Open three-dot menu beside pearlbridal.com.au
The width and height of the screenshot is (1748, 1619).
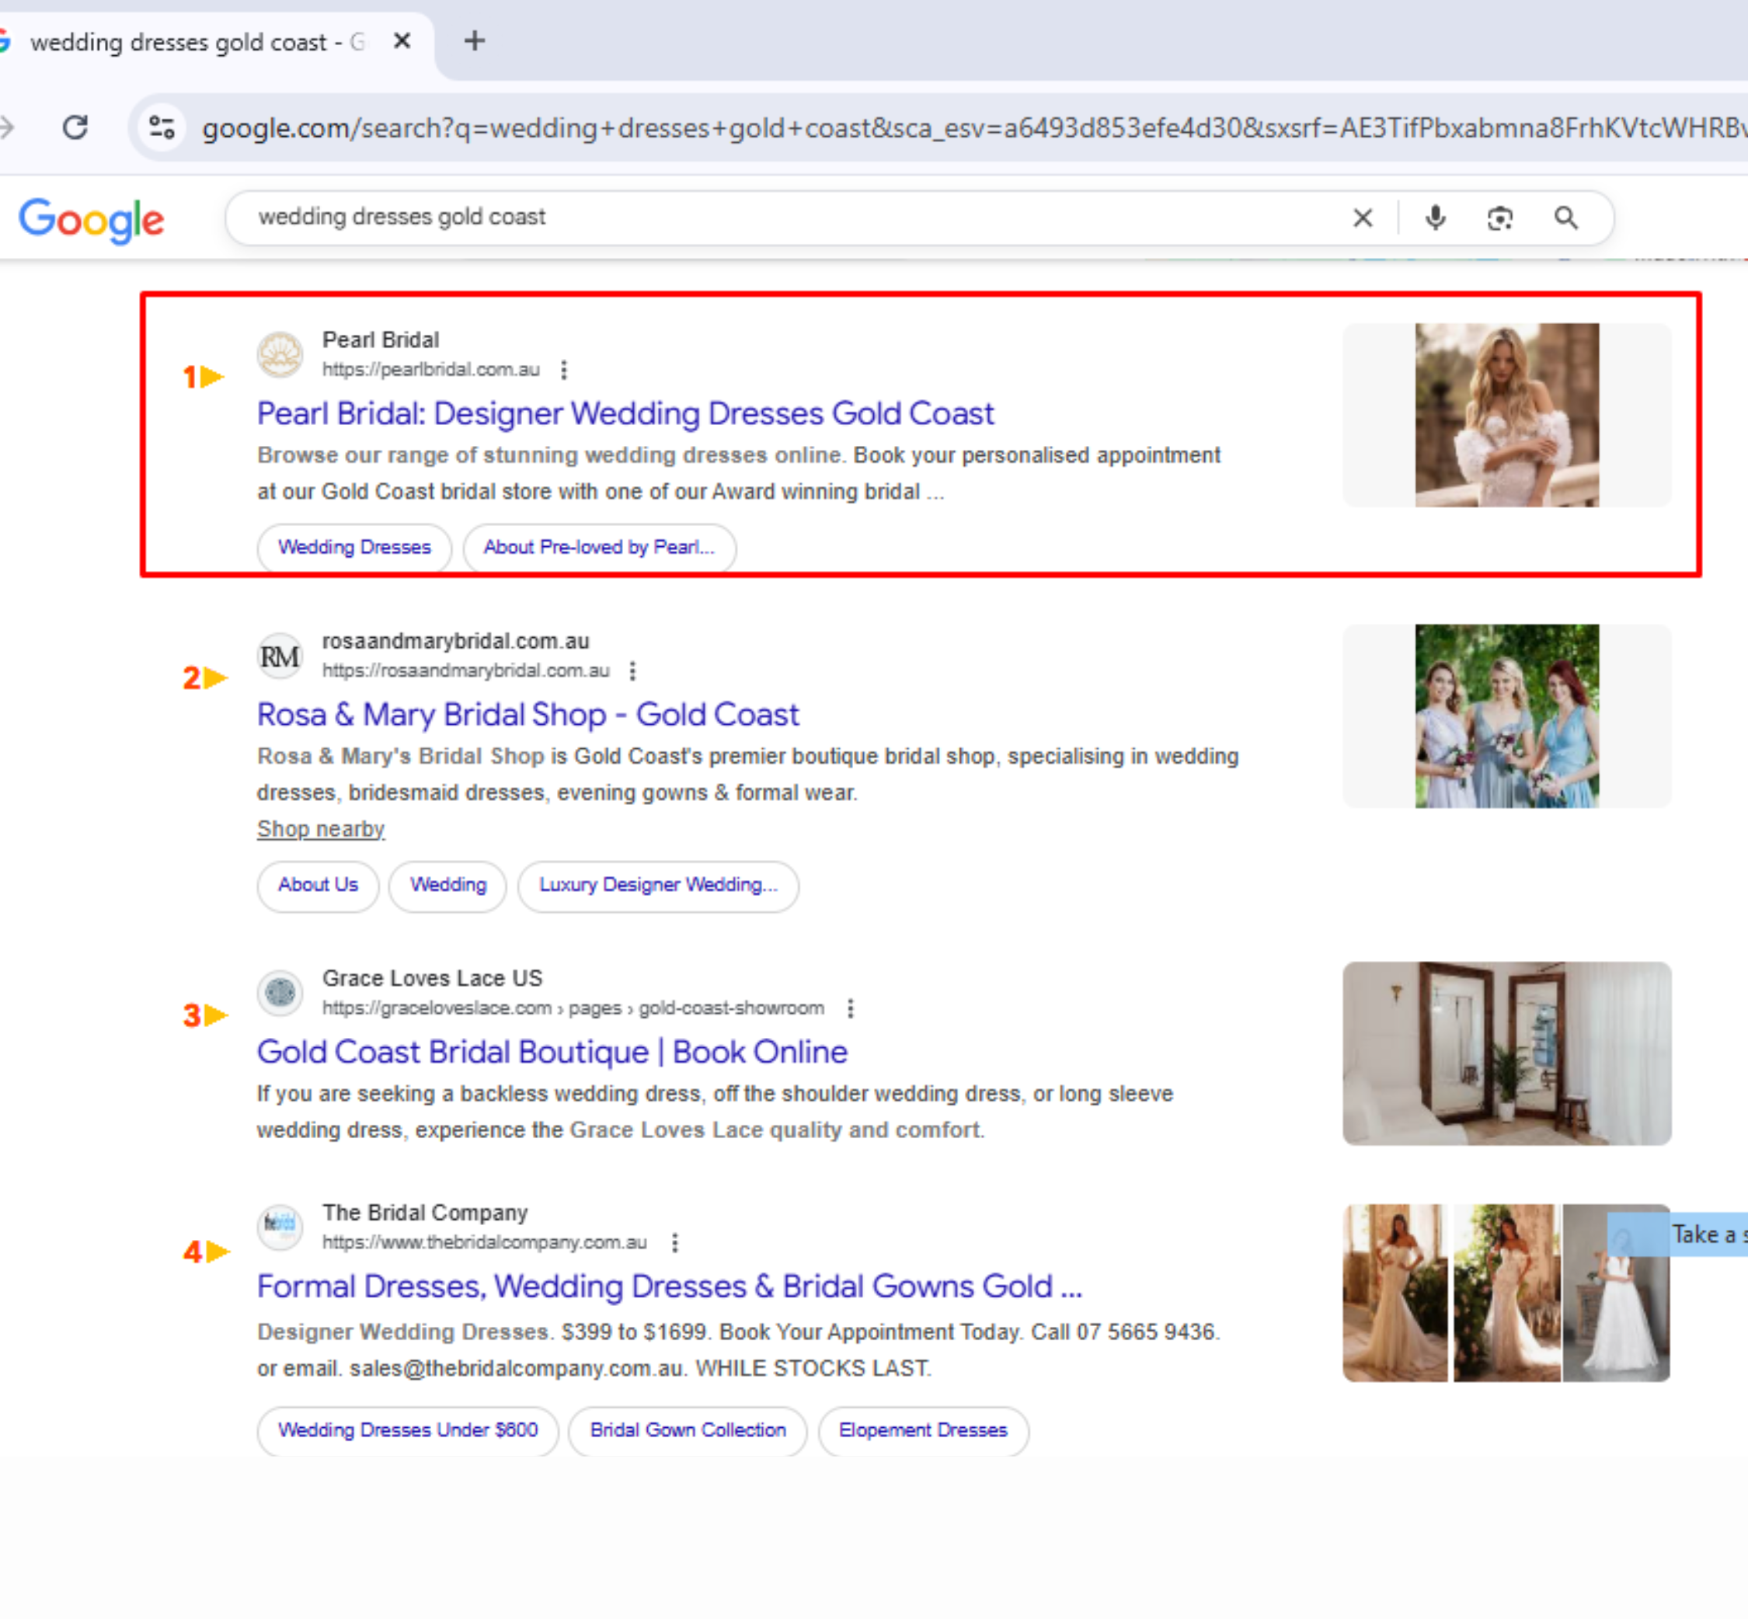(x=563, y=370)
